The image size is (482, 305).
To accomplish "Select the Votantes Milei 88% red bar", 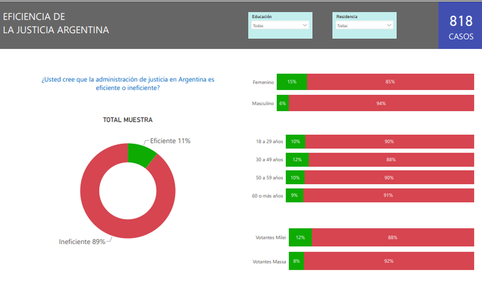I will [x=393, y=237].
